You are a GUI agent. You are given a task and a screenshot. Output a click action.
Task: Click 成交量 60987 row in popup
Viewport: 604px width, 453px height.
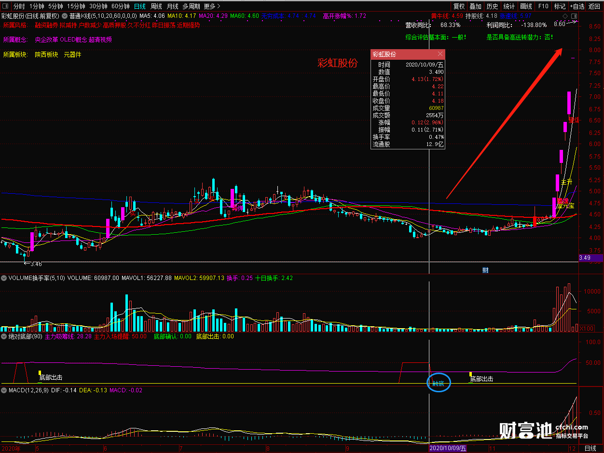point(408,108)
